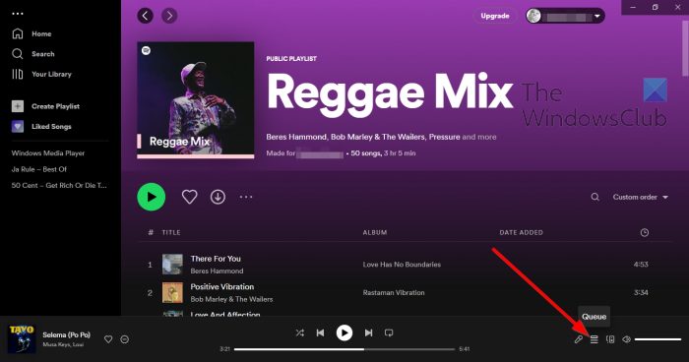The width and height of the screenshot is (689, 362).
Task: Show lyrics with the microphone icon
Action: click(579, 339)
